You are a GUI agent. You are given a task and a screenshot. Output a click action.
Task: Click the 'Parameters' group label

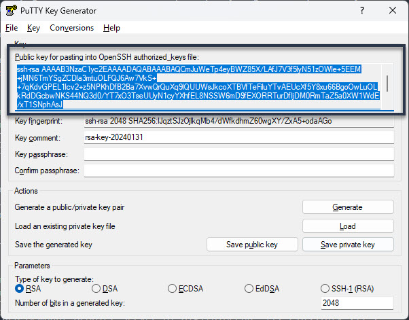32,266
